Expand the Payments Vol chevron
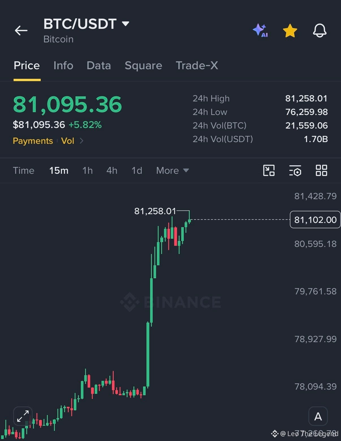 (x=82, y=141)
